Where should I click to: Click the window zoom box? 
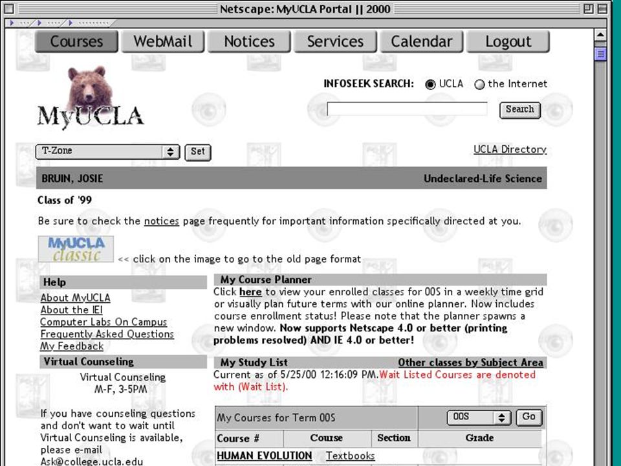(589, 8)
